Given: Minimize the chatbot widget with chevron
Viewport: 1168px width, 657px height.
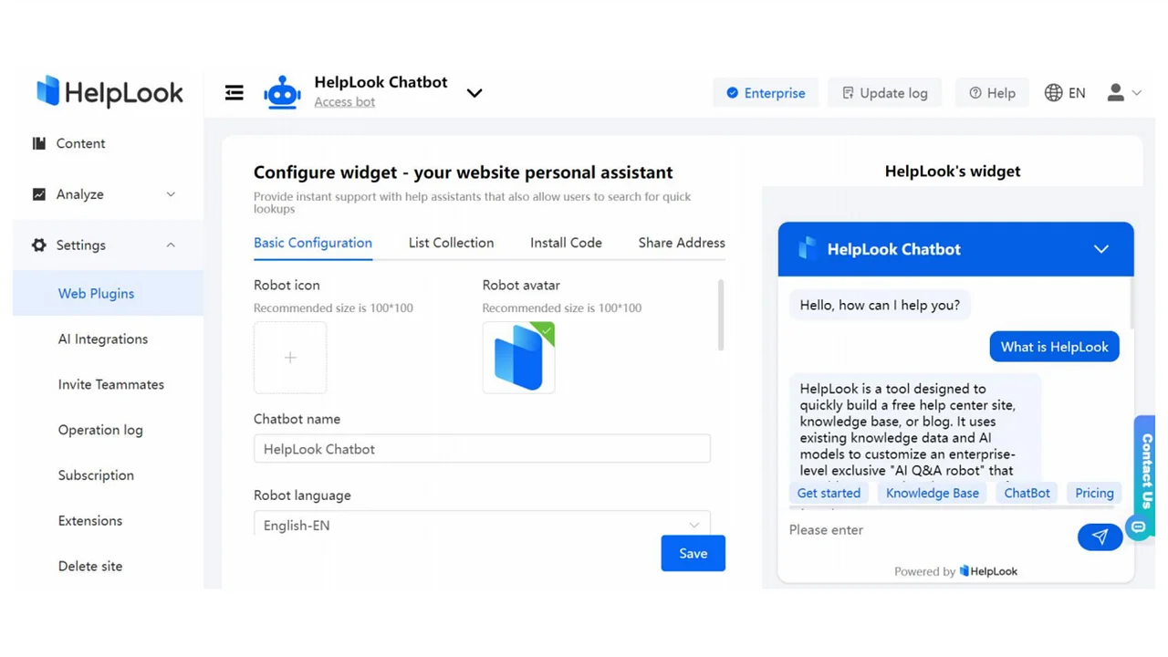Looking at the screenshot, I should pos(1101,249).
